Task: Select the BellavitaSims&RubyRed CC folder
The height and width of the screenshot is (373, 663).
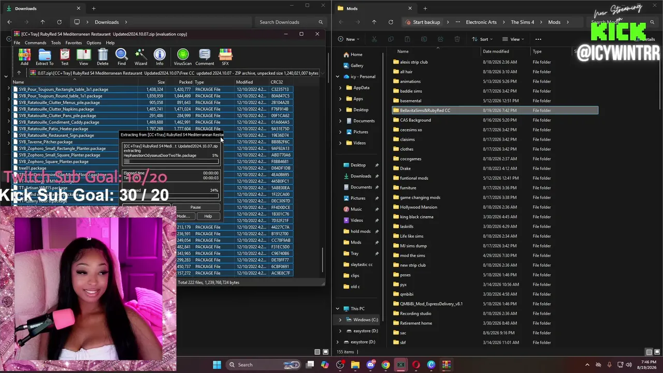Action: click(x=495, y=110)
